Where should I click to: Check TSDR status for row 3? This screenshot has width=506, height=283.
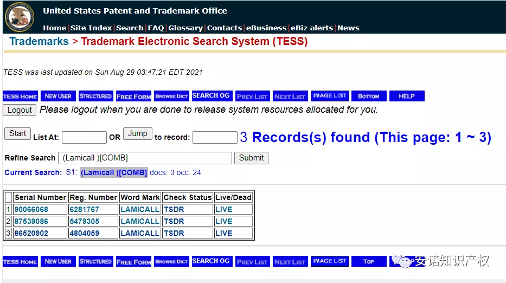(x=174, y=233)
